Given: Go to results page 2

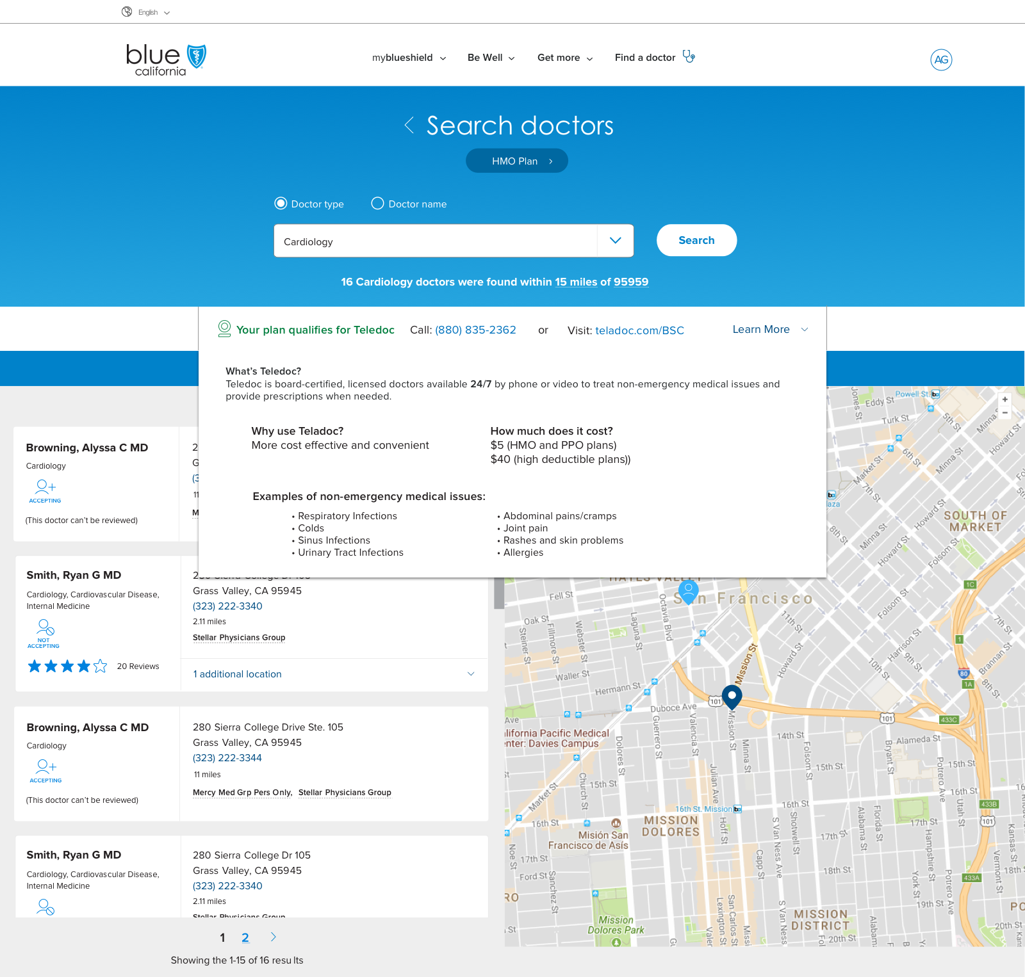Looking at the screenshot, I should [245, 938].
